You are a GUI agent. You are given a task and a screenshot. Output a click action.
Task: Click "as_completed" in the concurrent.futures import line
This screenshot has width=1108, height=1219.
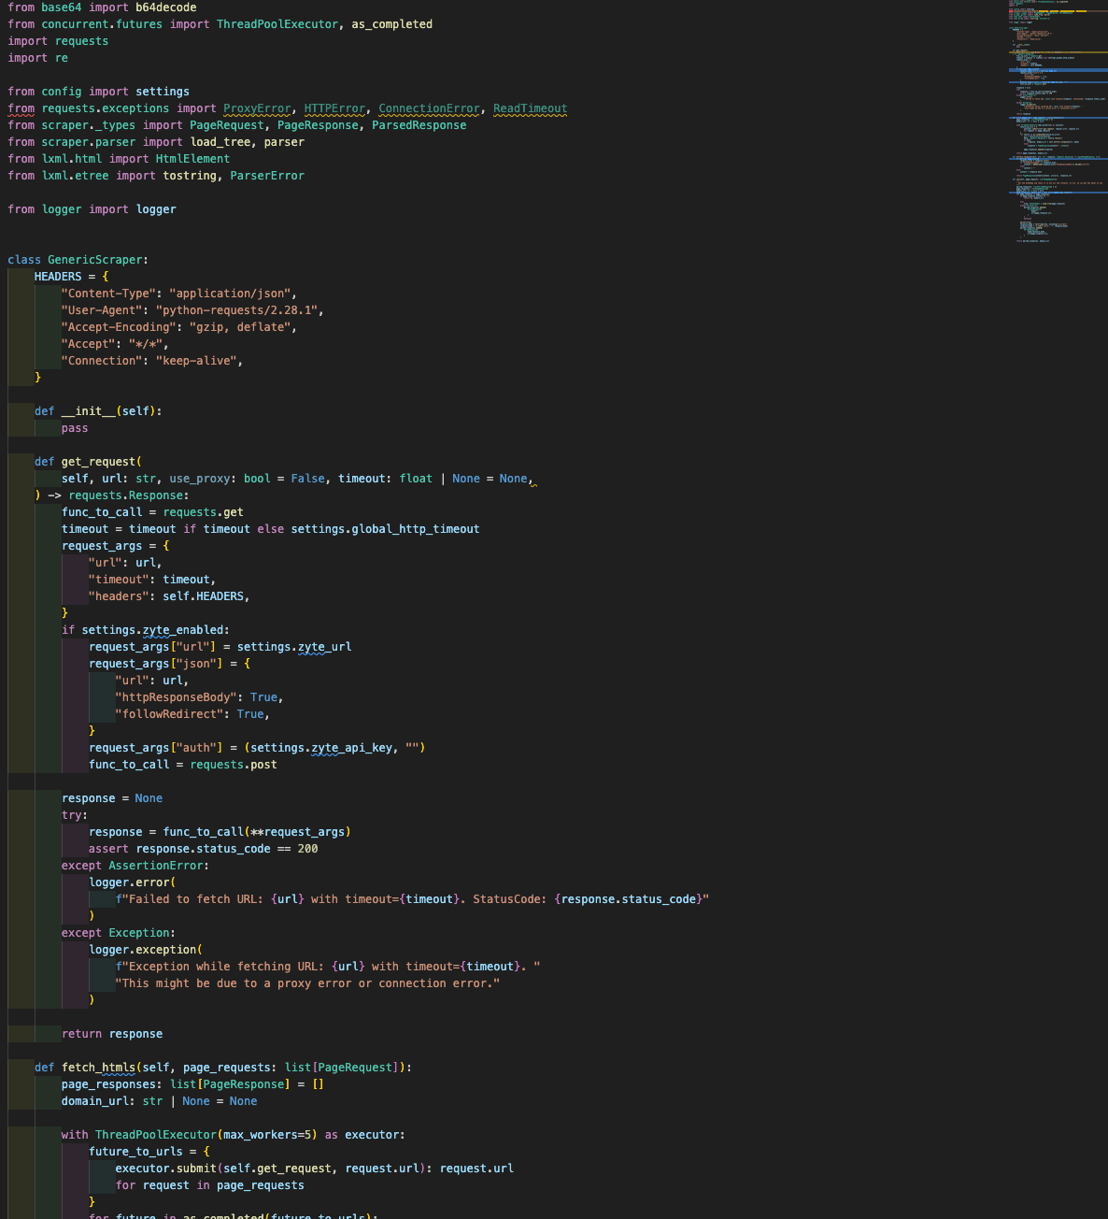392,24
